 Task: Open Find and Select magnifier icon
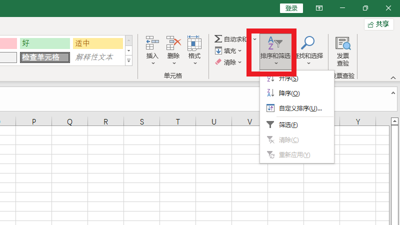point(308,43)
